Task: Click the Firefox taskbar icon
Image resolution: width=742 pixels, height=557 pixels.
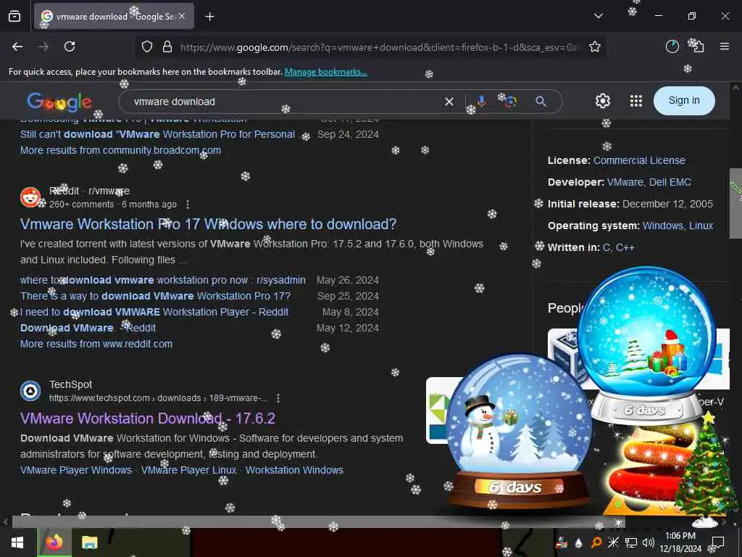Action: [54, 542]
